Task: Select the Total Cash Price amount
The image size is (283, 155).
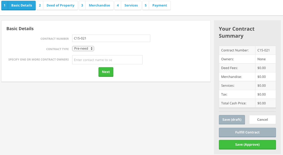Action: [x=261, y=103]
